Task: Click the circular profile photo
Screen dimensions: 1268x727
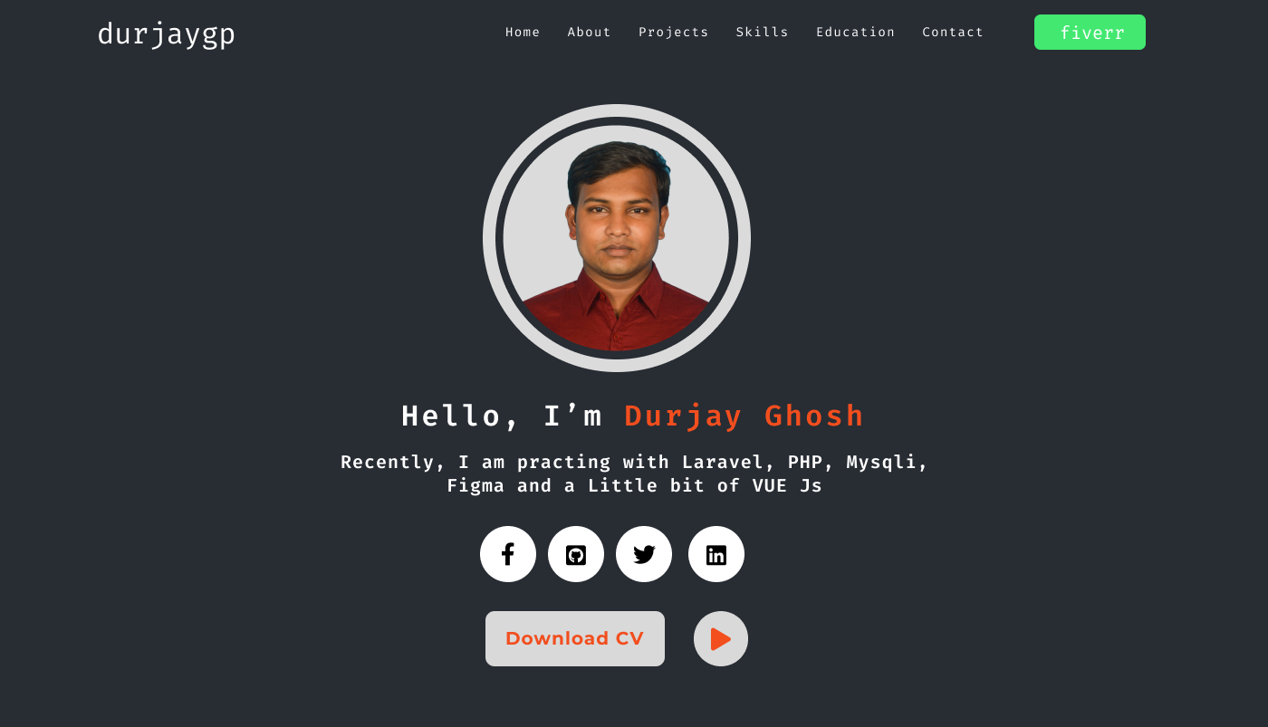Action: [x=617, y=238]
